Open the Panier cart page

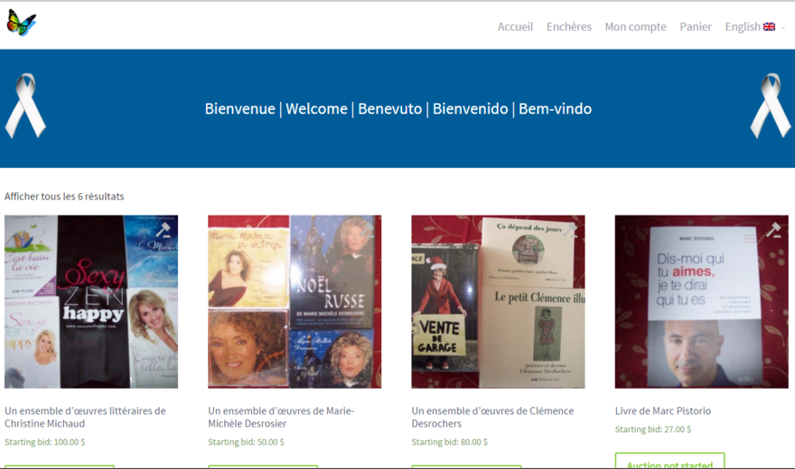tap(696, 27)
